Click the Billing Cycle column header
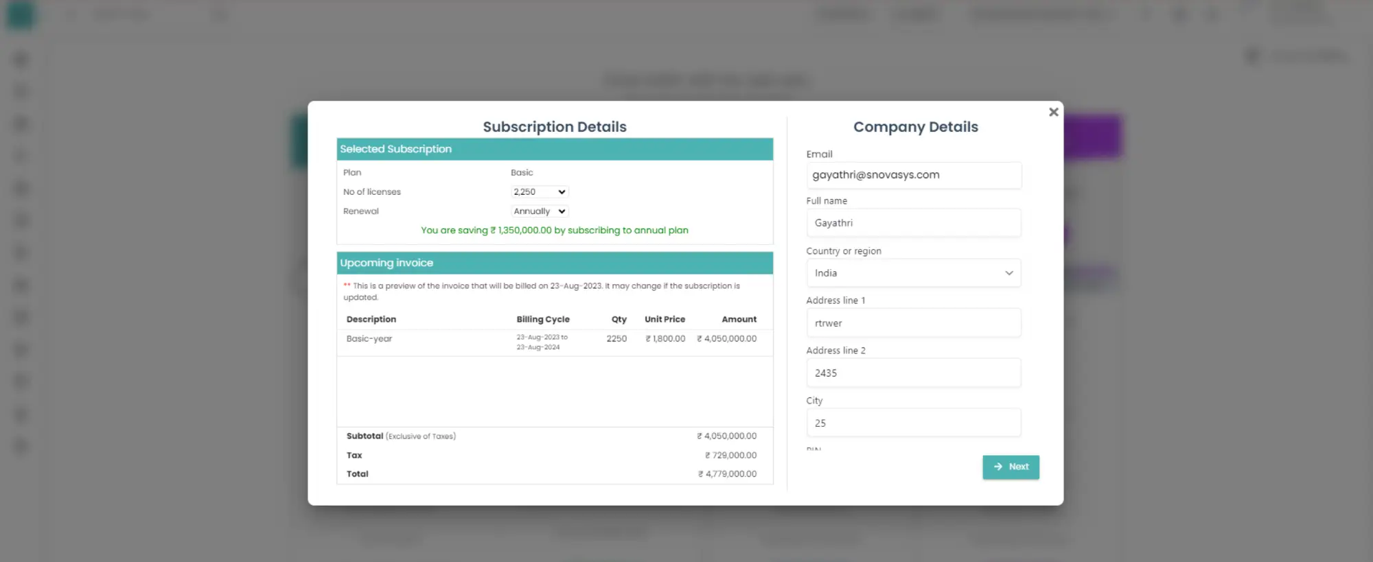 click(x=542, y=320)
